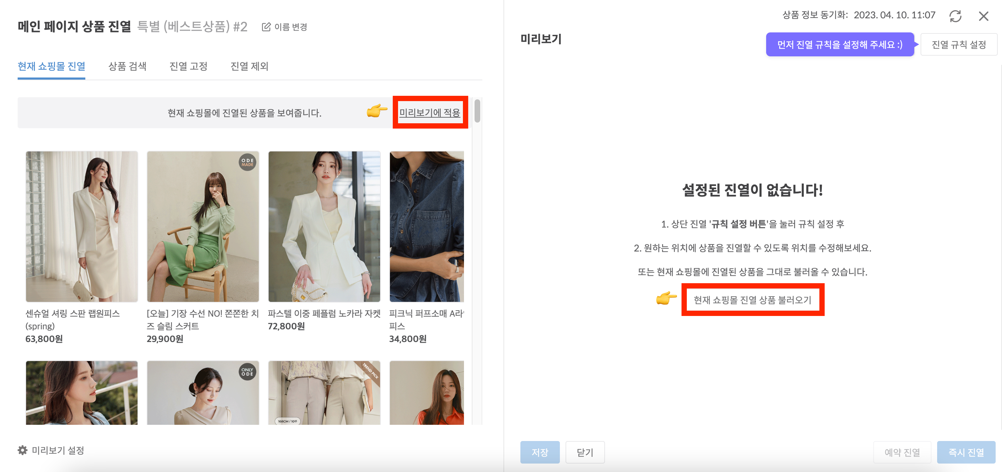Close the panel with X icon
This screenshot has width=1002, height=472.
tap(983, 16)
